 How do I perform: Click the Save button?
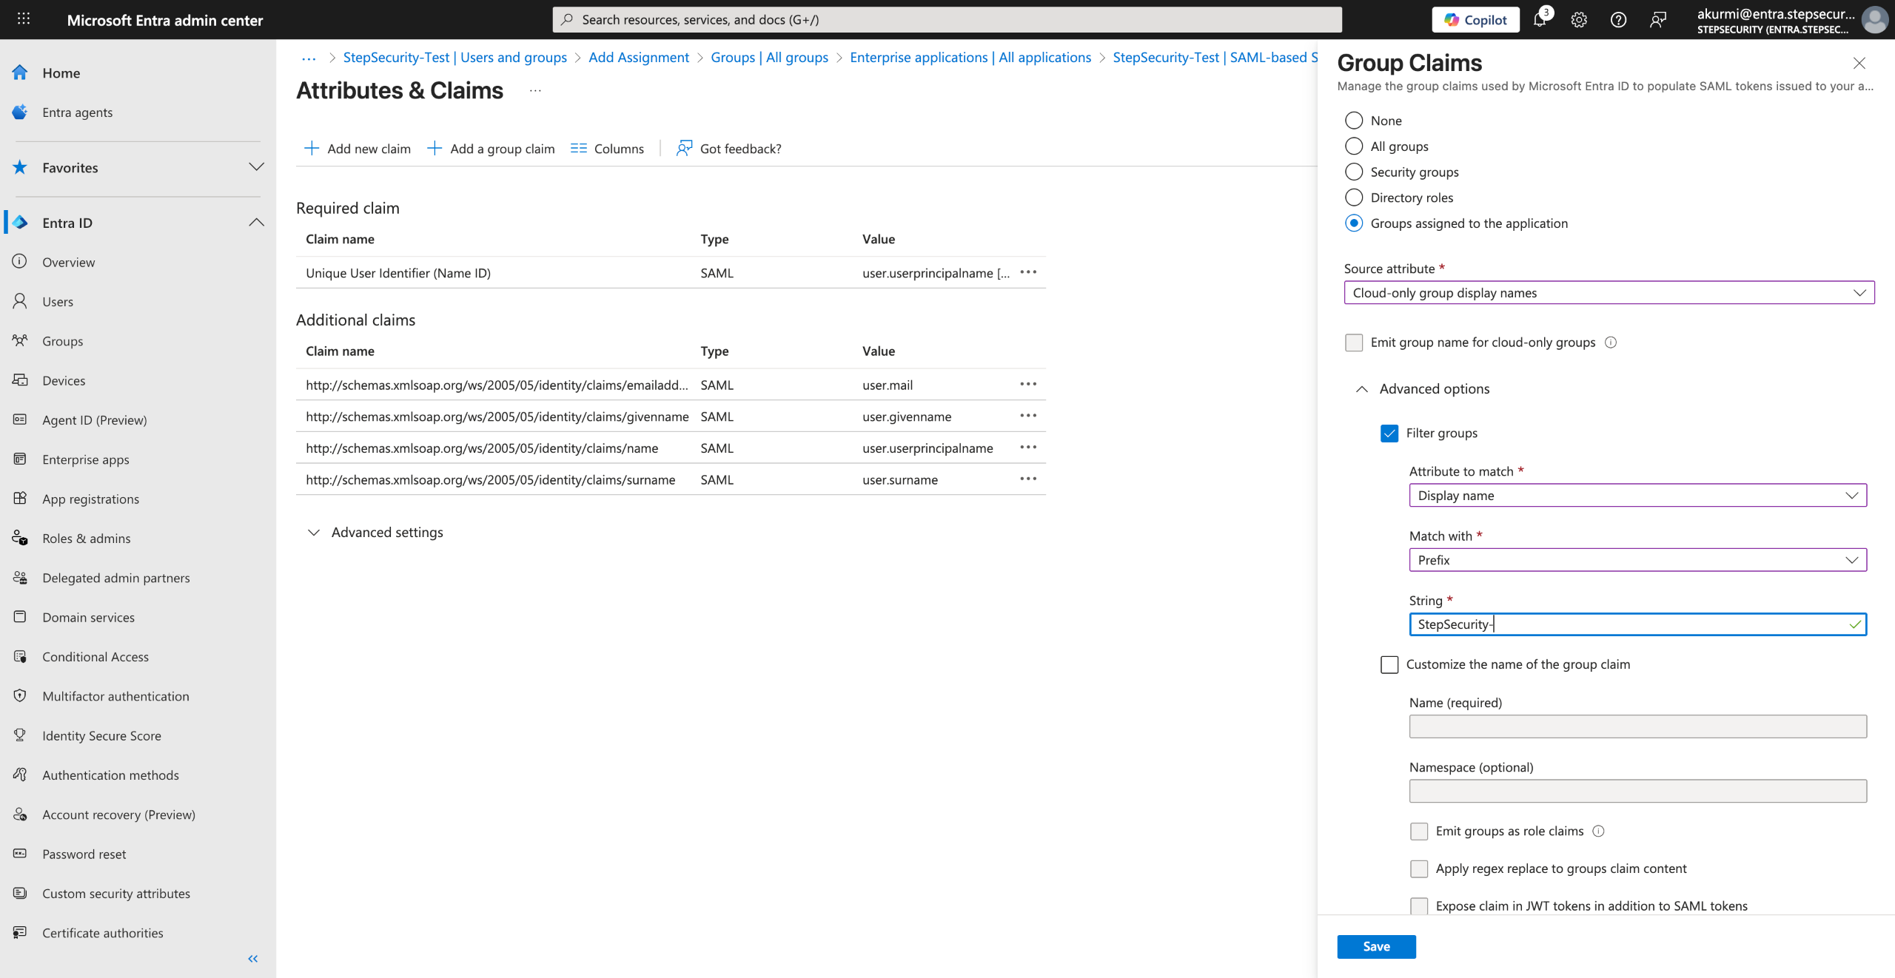click(1376, 946)
